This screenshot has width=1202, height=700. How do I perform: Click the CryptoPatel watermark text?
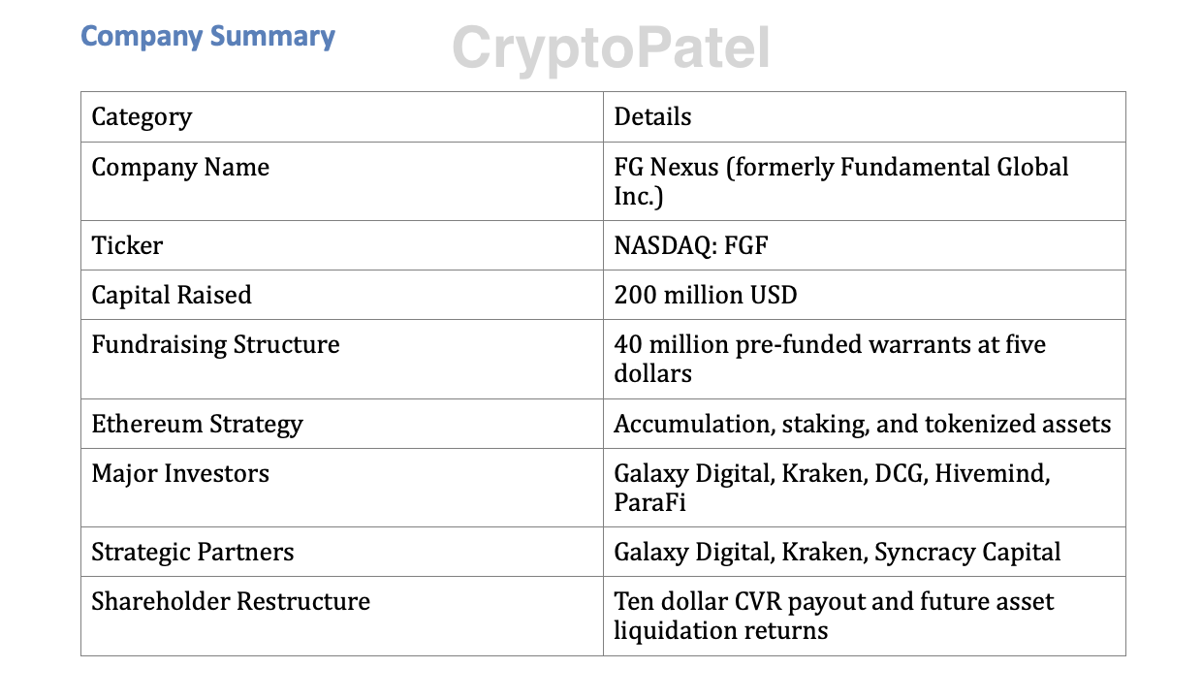[611, 48]
